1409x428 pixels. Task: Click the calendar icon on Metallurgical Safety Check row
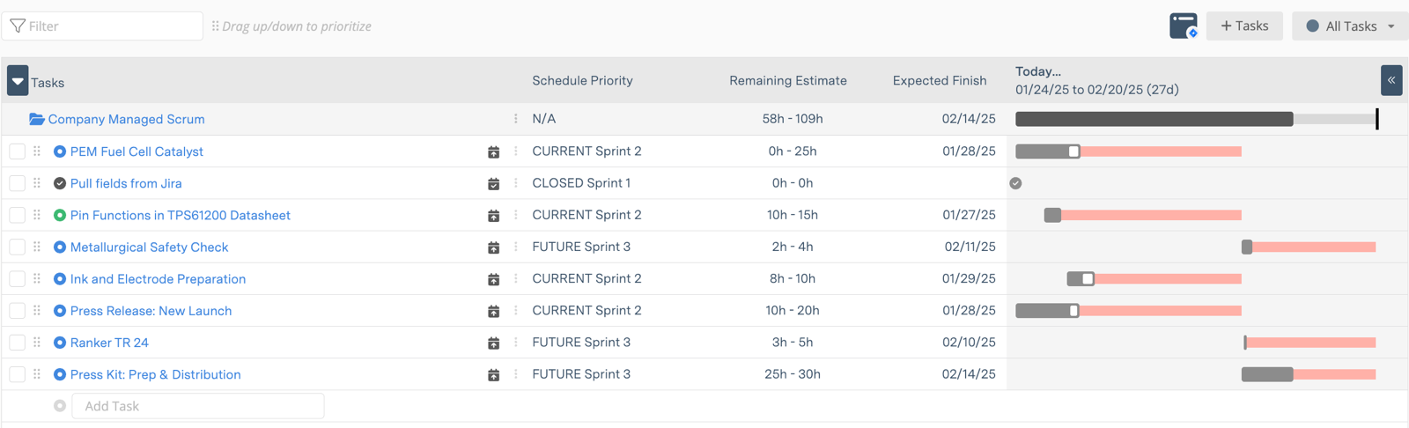click(493, 247)
